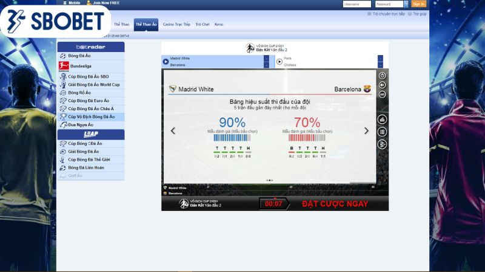Open the Casino Trực Tiếp tab
This screenshot has width=485, height=272.
(x=176, y=24)
